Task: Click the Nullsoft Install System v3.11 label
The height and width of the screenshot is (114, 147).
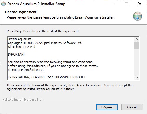Action: pyautogui.click(x=23, y=100)
